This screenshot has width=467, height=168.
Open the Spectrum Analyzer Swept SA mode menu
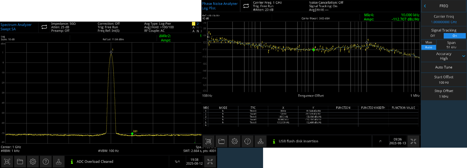pyautogui.click(x=16, y=27)
